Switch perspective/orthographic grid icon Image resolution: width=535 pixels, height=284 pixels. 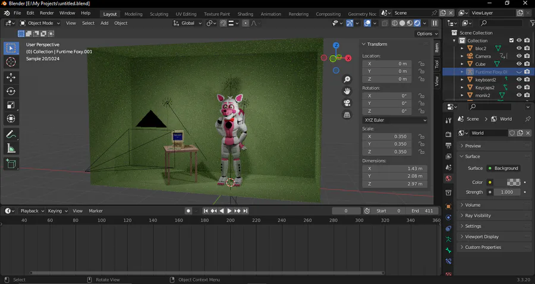[x=347, y=115]
